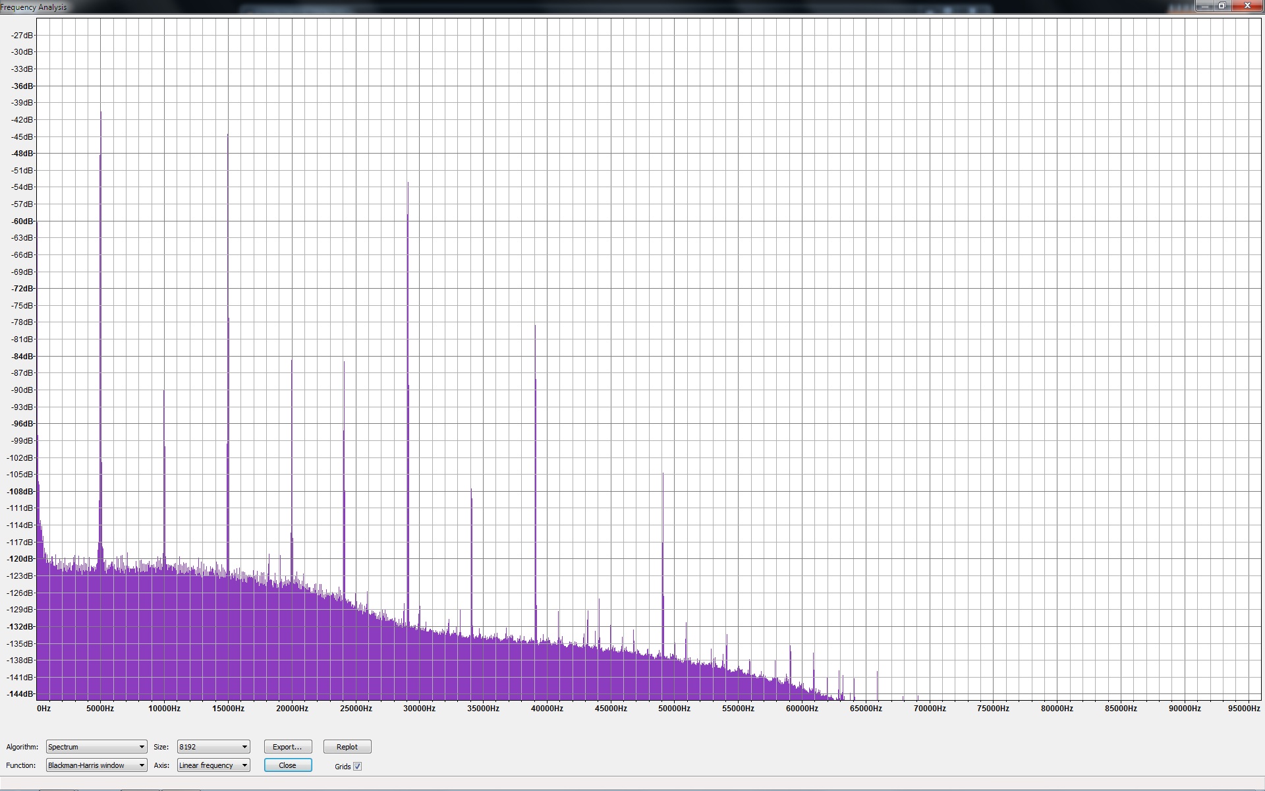
Task: Restore down the Frequency Analysis window
Action: pyautogui.click(x=1222, y=6)
